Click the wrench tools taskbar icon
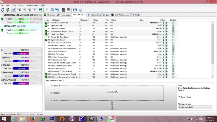217x122 pixels. (x=91, y=119)
